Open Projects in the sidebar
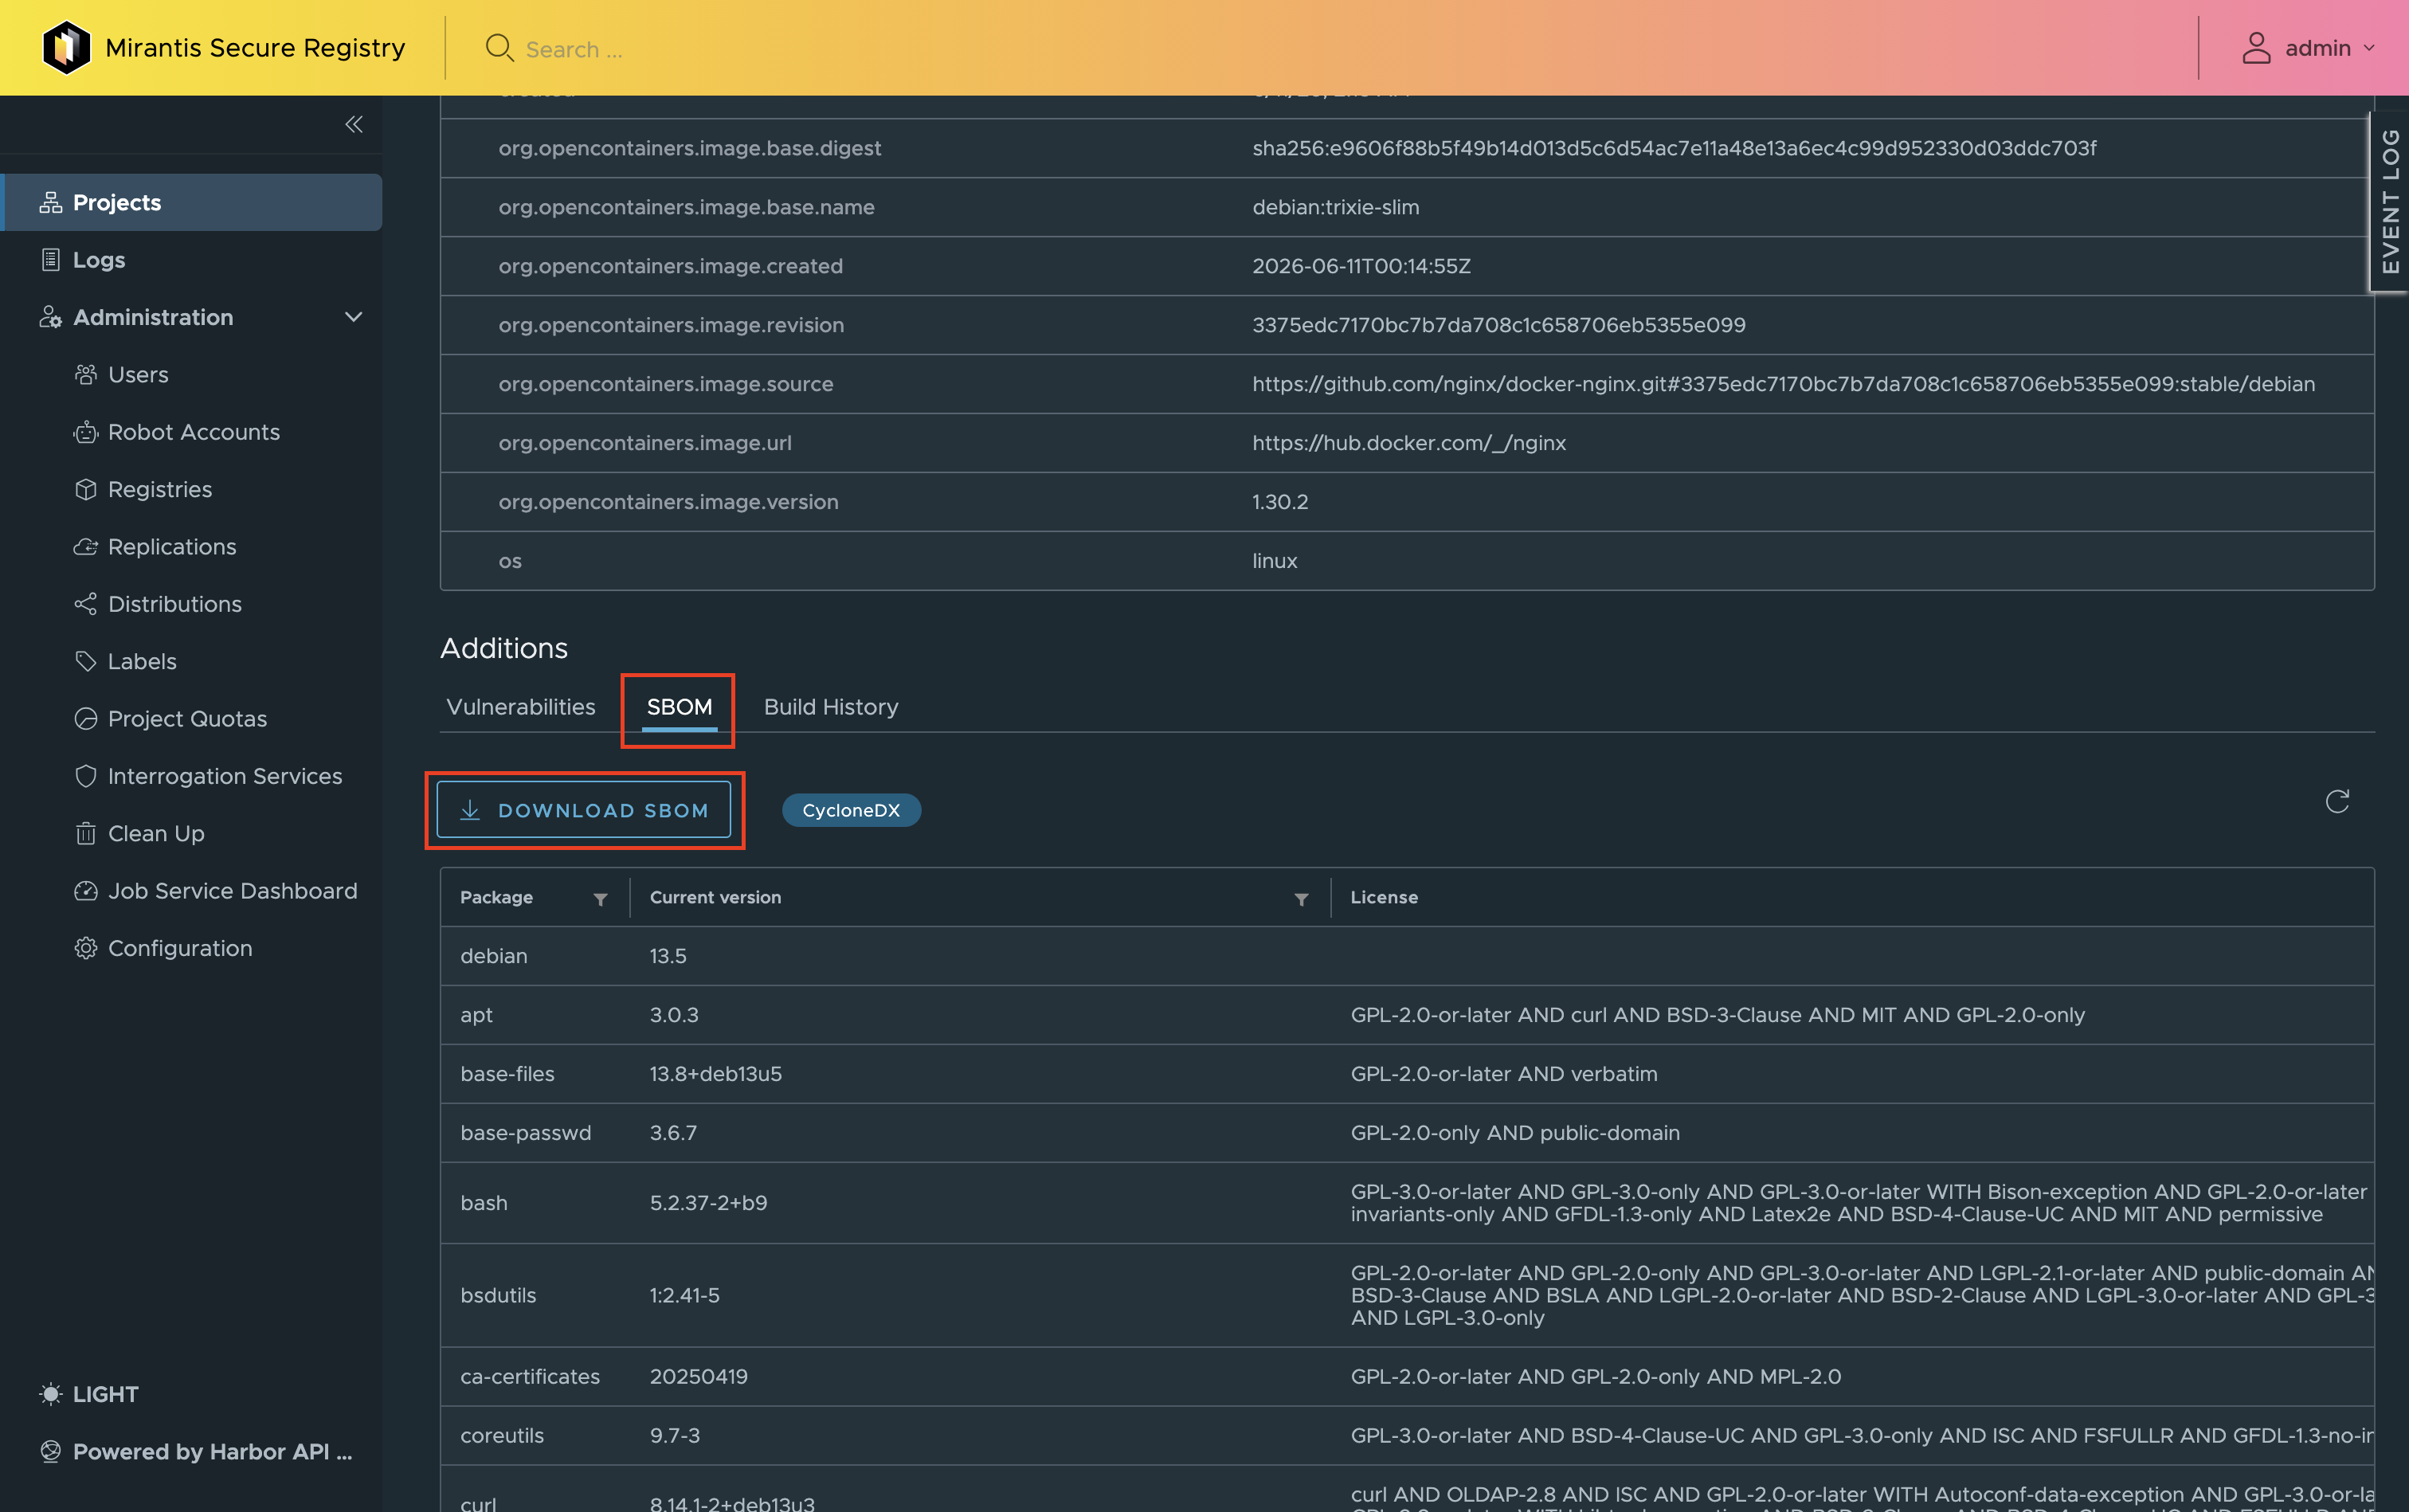Screen dimensions: 2409x1512 click(192, 202)
